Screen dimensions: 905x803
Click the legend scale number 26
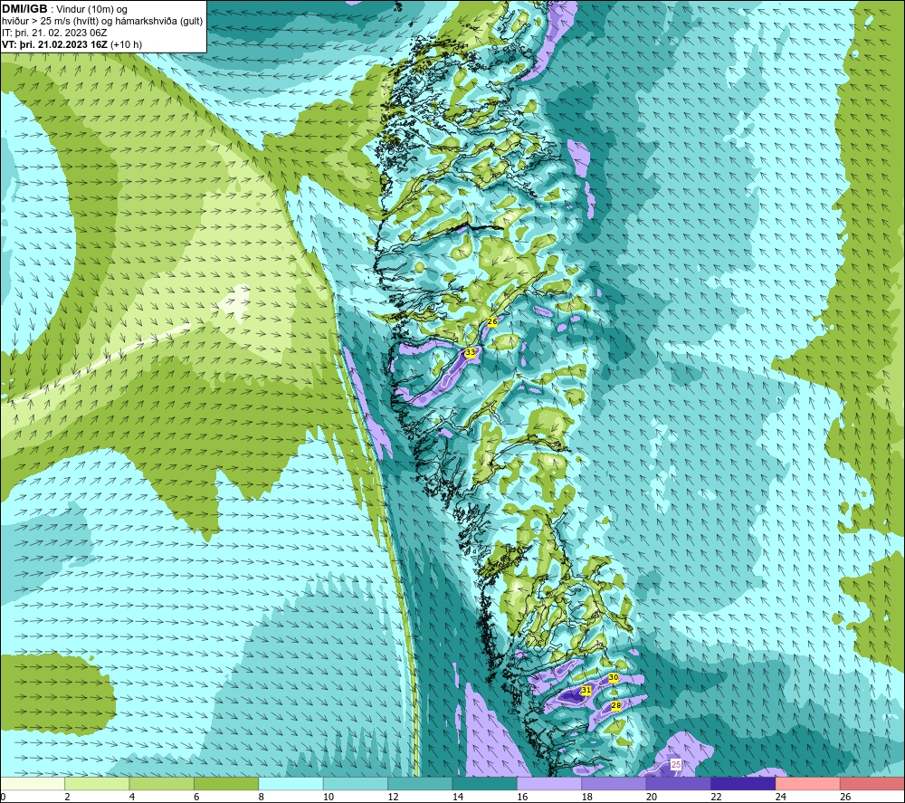tap(845, 797)
